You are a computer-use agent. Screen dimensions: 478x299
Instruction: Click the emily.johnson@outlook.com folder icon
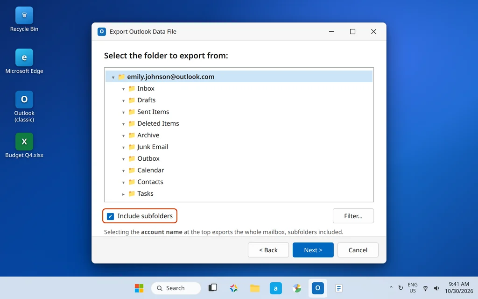121,77
